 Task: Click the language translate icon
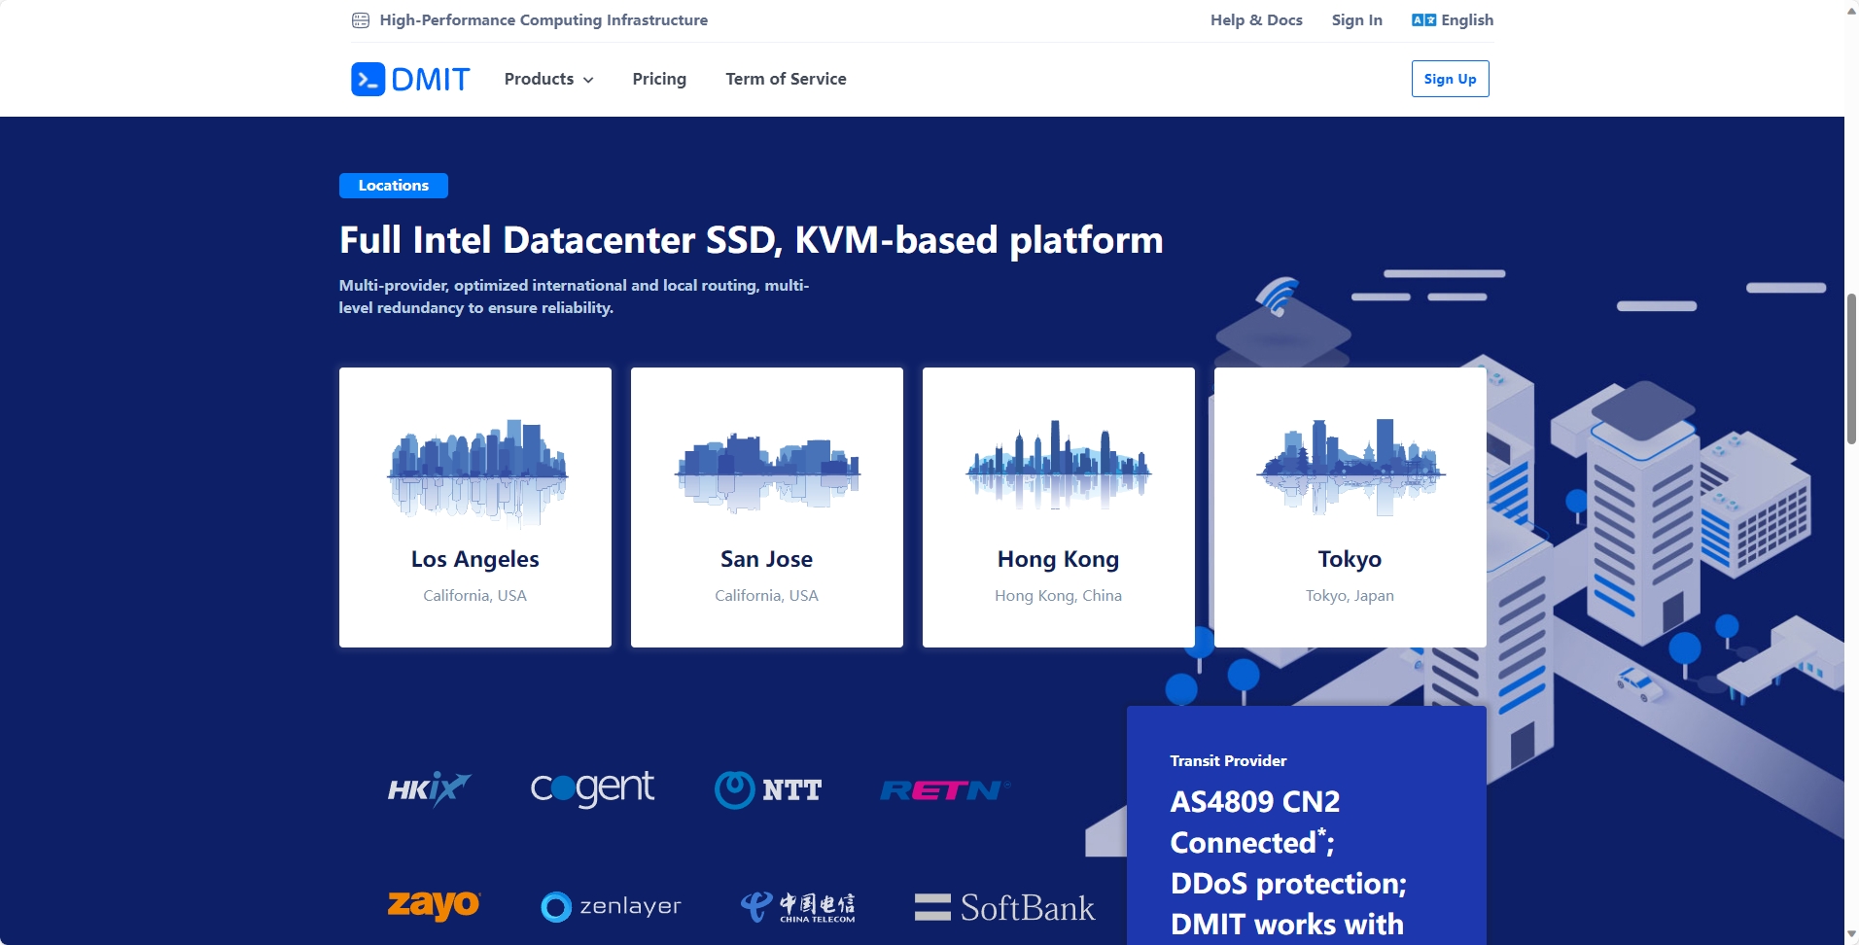tap(1423, 20)
